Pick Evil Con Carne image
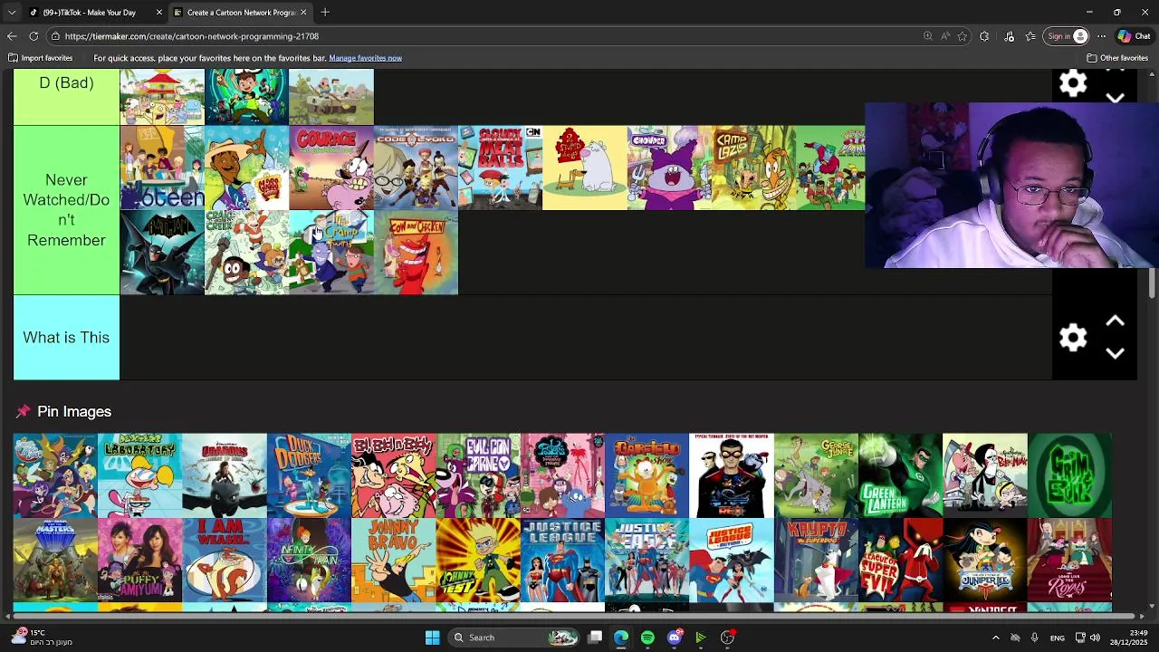 [x=478, y=475]
